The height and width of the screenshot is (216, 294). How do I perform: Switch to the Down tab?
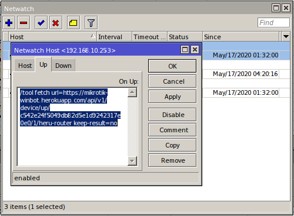64,66
